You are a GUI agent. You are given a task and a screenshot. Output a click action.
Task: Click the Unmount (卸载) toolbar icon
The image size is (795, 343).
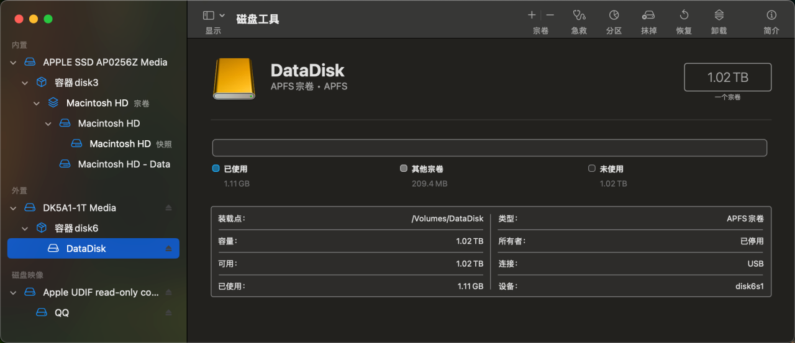(719, 16)
